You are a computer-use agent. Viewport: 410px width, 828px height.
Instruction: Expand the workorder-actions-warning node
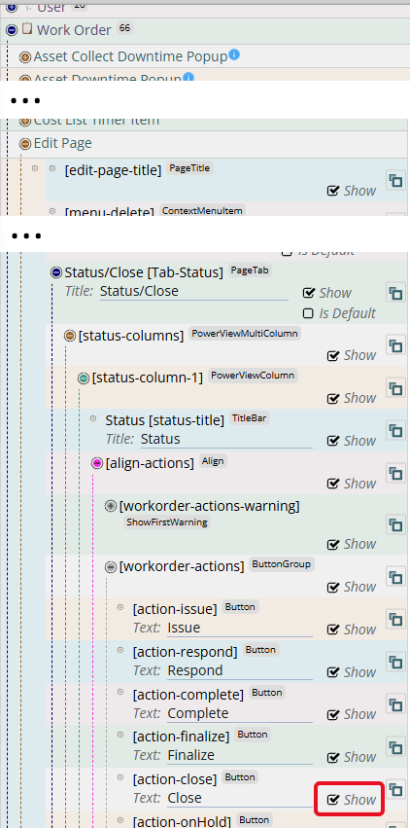tap(111, 506)
